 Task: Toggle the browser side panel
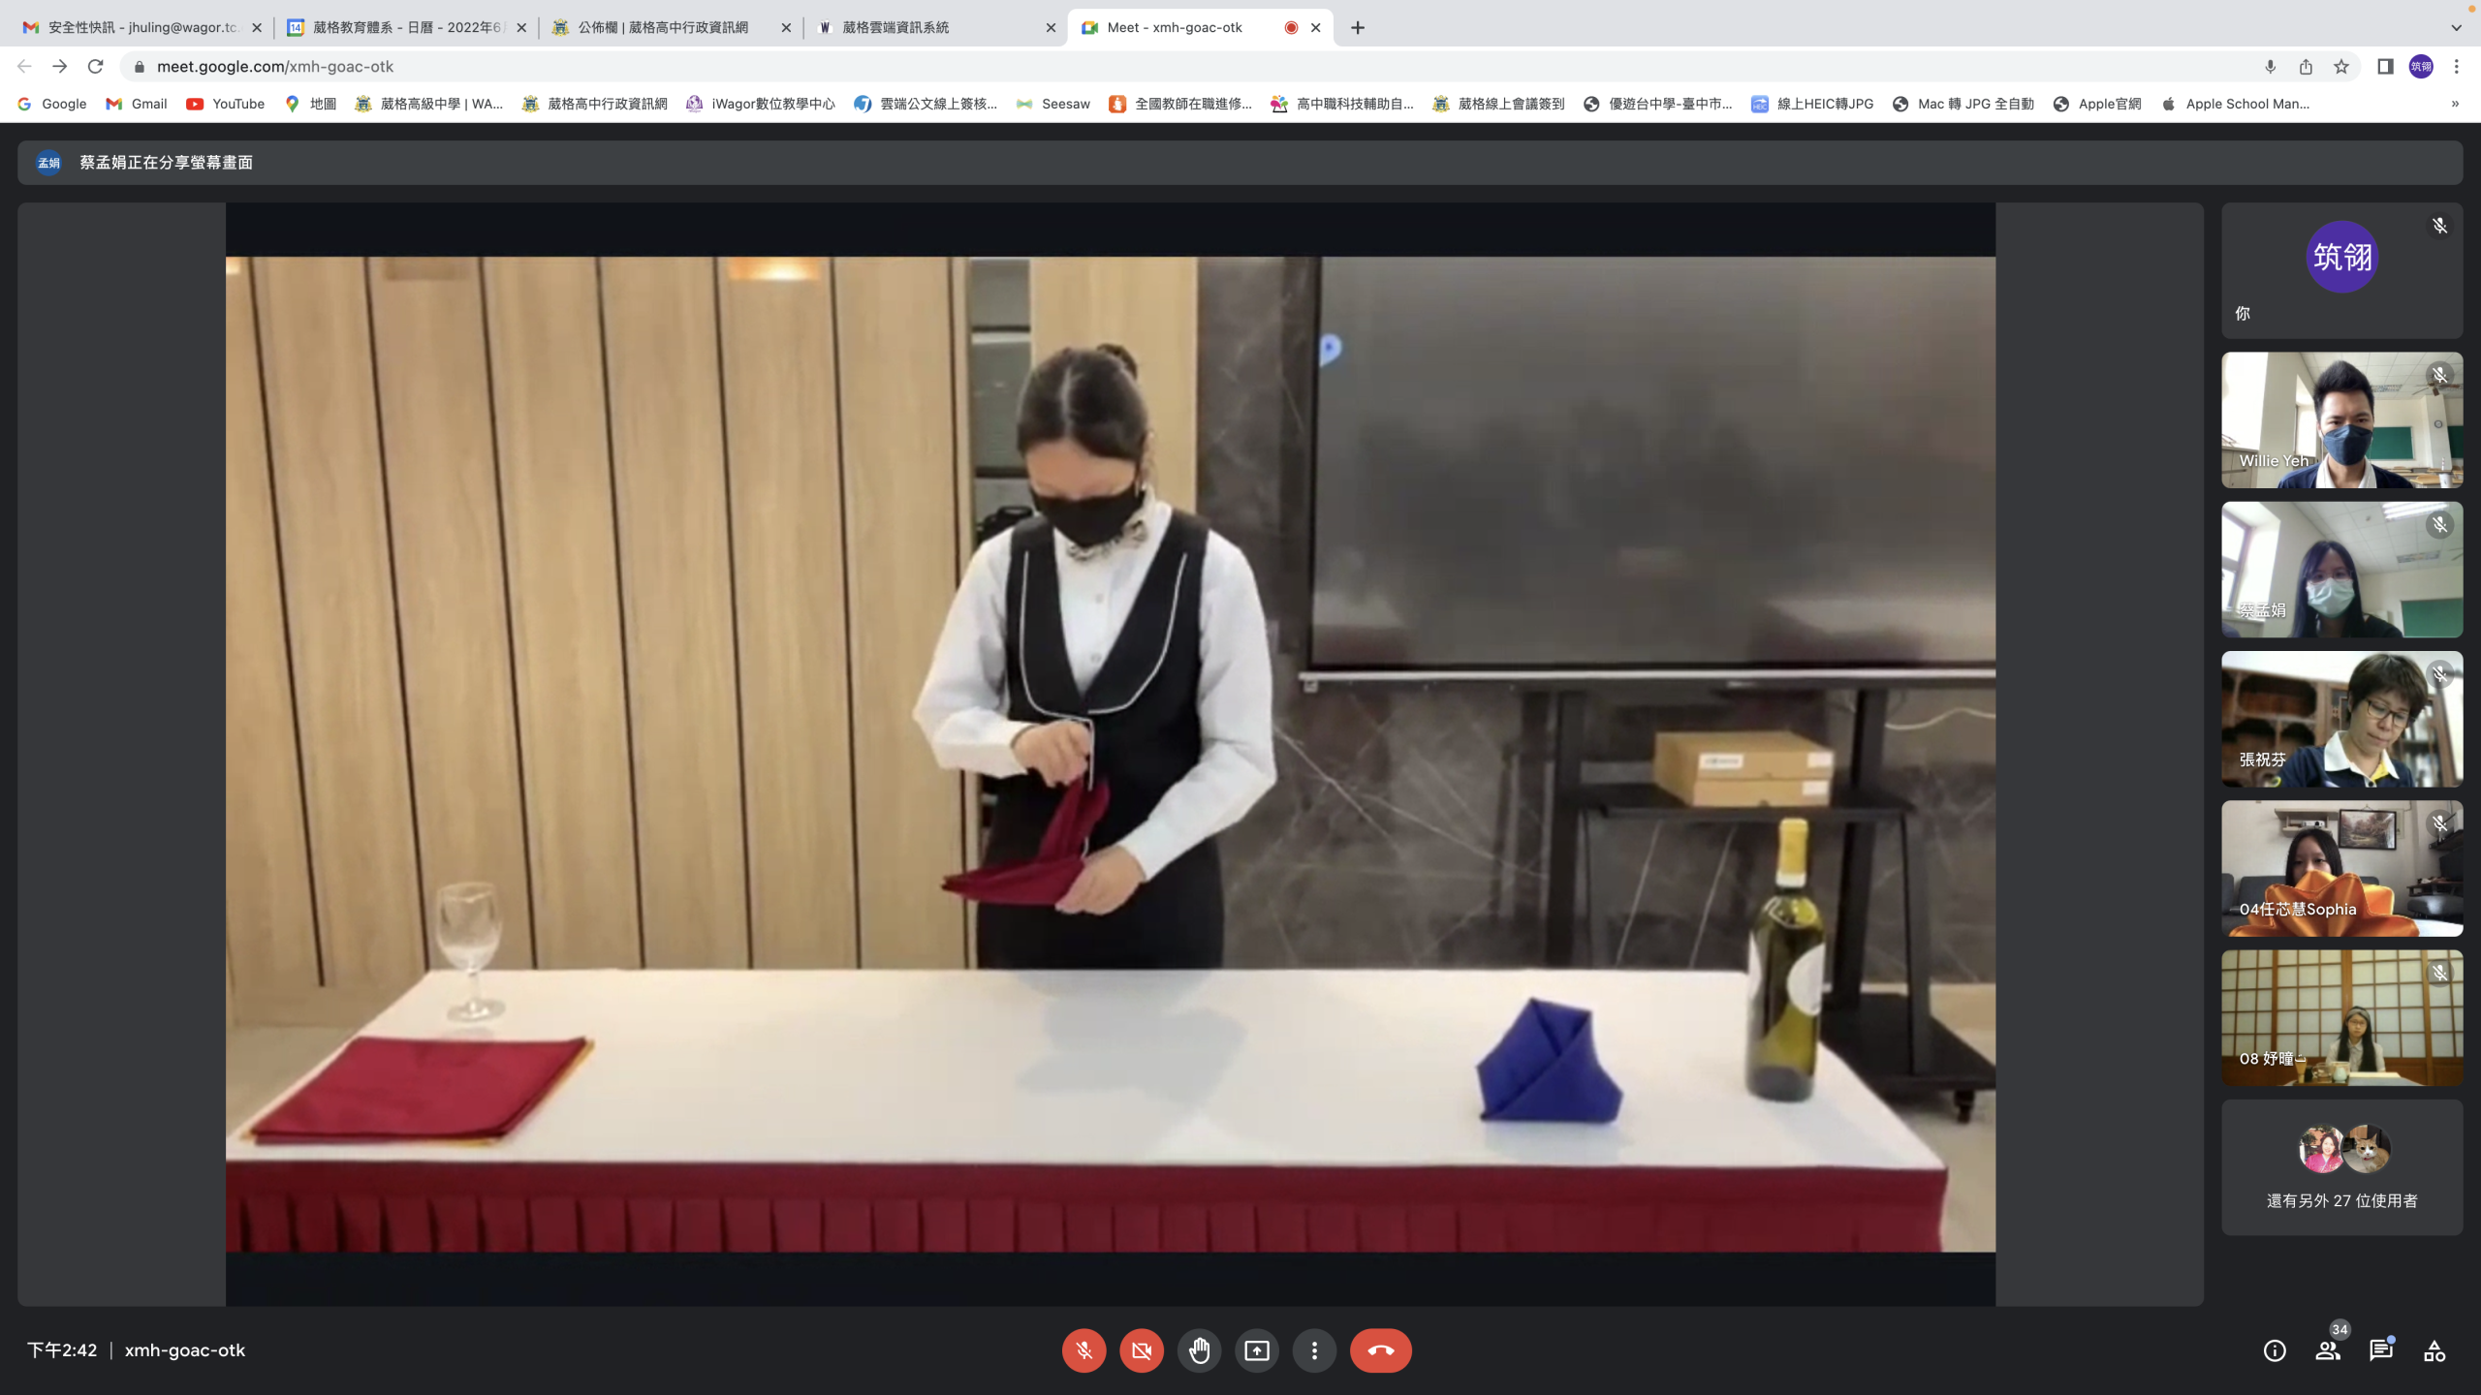pos(2385,67)
